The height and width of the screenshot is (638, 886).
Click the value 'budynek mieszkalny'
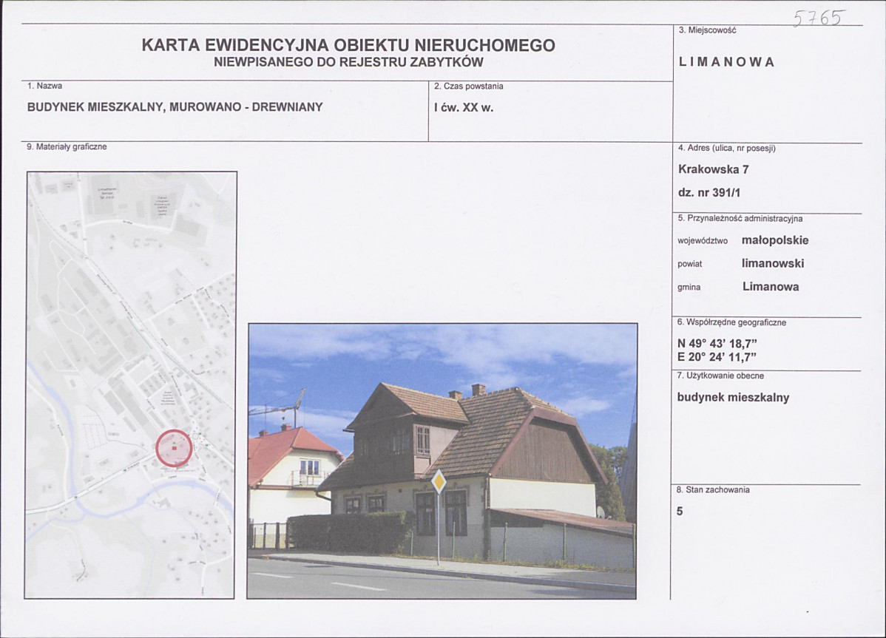(733, 398)
